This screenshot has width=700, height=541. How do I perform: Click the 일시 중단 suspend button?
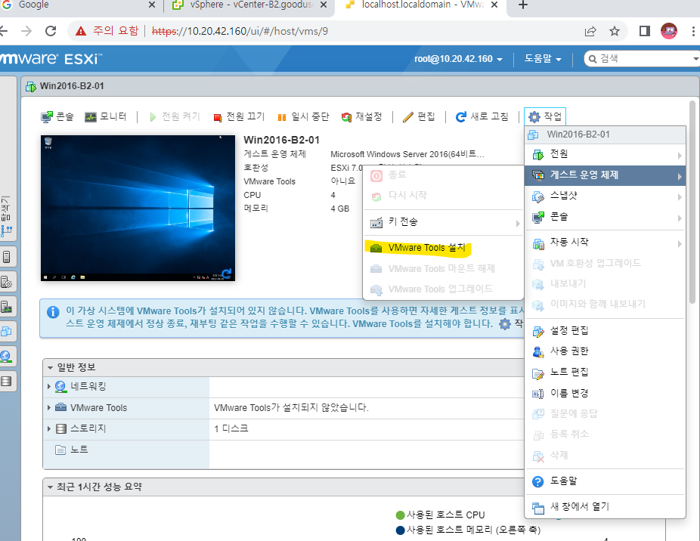(x=303, y=117)
